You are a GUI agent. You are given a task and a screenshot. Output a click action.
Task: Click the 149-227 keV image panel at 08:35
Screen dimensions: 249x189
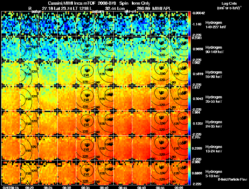(85, 24)
